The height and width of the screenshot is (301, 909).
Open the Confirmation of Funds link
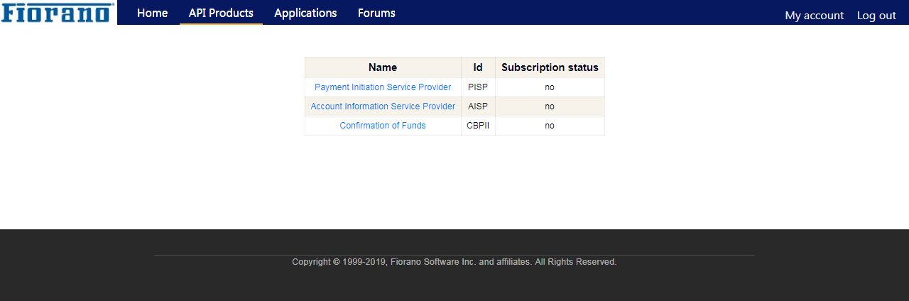(x=383, y=126)
